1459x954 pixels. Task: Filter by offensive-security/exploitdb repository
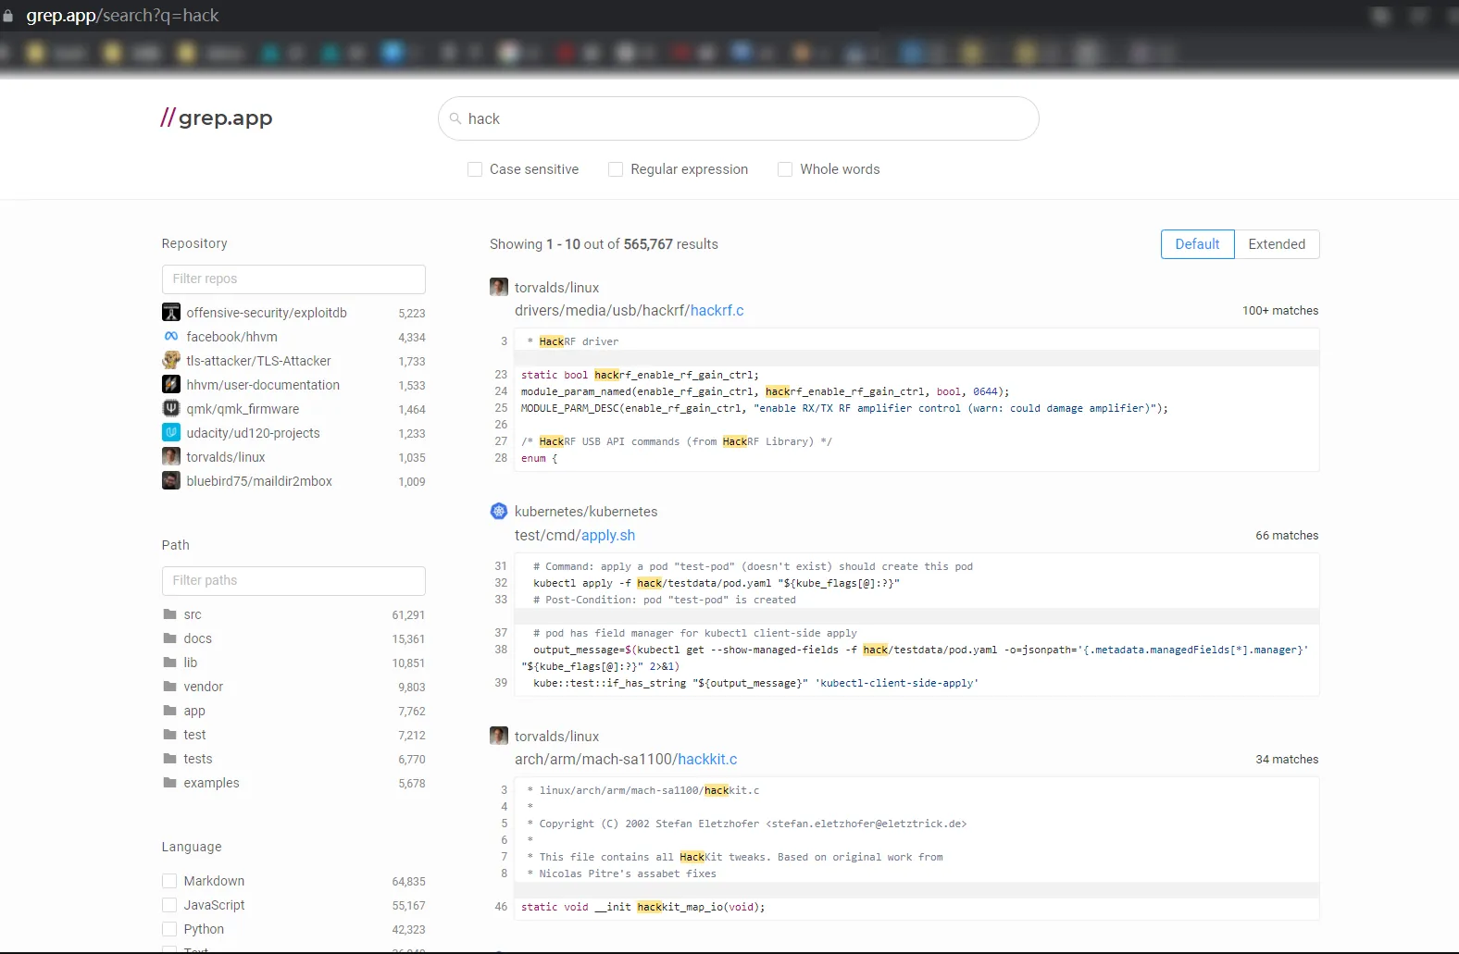pos(293,313)
